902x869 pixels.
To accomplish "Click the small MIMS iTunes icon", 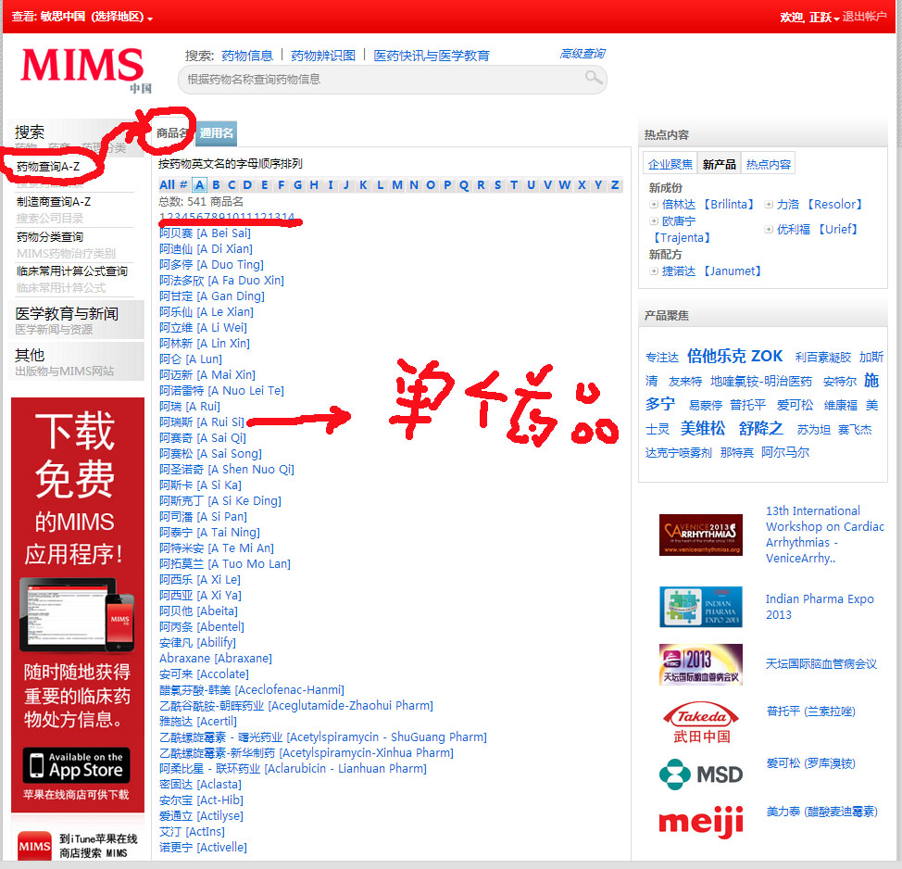I will coord(34,846).
